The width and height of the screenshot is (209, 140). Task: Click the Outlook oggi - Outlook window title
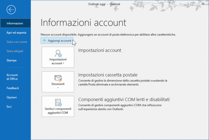(x=104, y=4)
